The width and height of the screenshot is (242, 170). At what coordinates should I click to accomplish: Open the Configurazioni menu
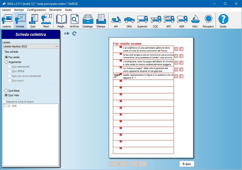pyautogui.click(x=36, y=10)
